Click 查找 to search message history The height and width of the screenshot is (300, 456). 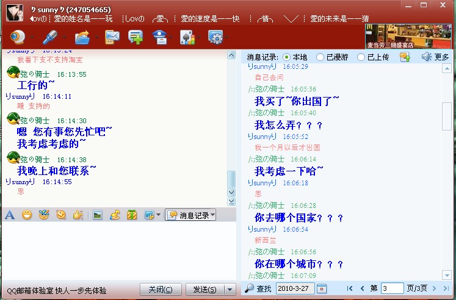(x=258, y=288)
